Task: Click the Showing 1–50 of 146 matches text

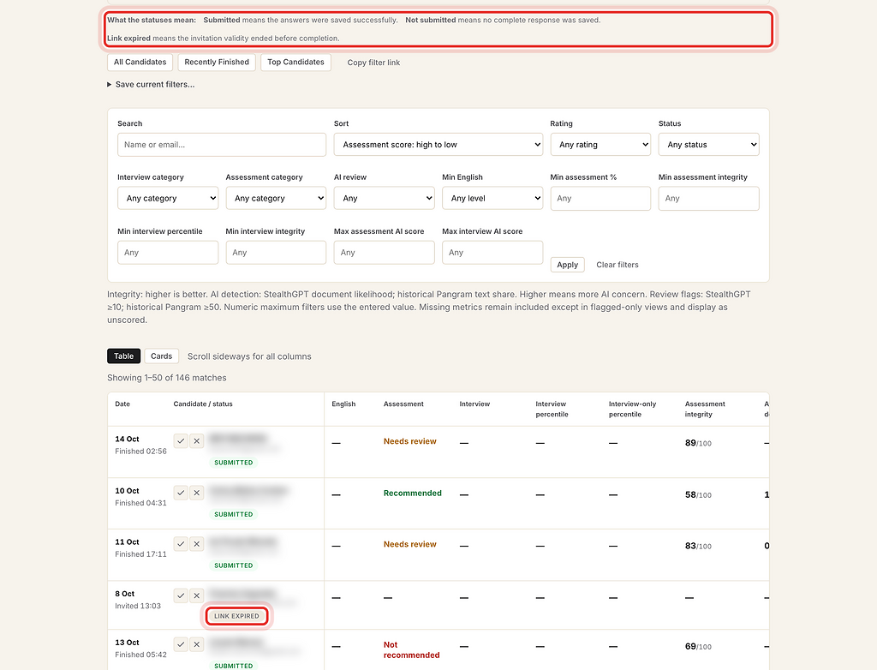Action: tap(167, 378)
